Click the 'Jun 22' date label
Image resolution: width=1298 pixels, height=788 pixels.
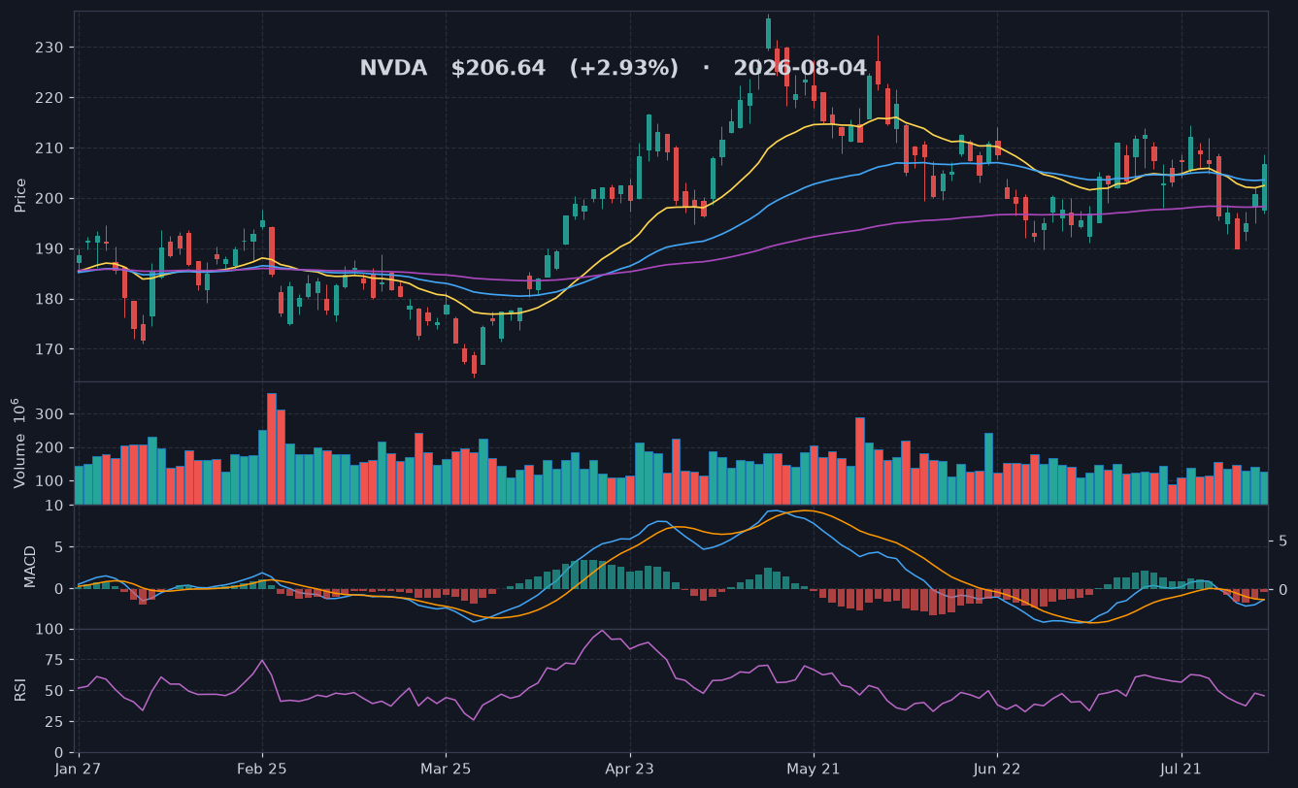[x=997, y=770]
